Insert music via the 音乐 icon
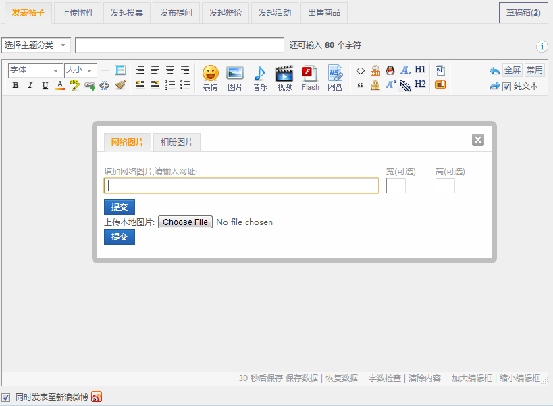The width and height of the screenshot is (553, 406). click(259, 78)
